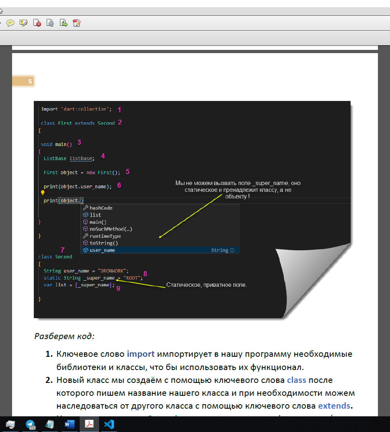Rotate the page using toolbar icon

(x=50, y=23)
